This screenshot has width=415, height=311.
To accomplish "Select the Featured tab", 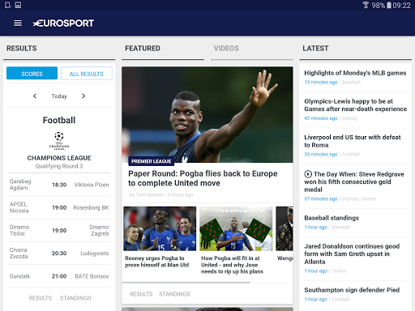I will coord(143,49).
